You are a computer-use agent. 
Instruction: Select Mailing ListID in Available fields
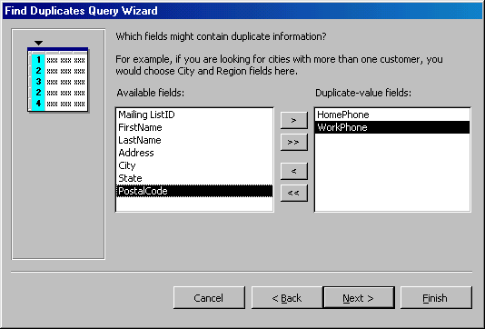(x=194, y=115)
